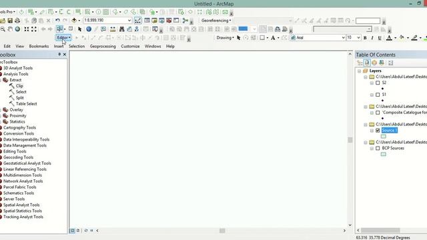Viewport: 427px width, 240px height.
Task: Click the Go To XY icon
Action: 136,29
